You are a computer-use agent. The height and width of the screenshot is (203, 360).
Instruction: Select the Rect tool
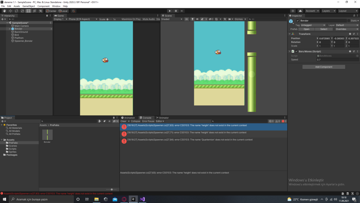click(28, 11)
